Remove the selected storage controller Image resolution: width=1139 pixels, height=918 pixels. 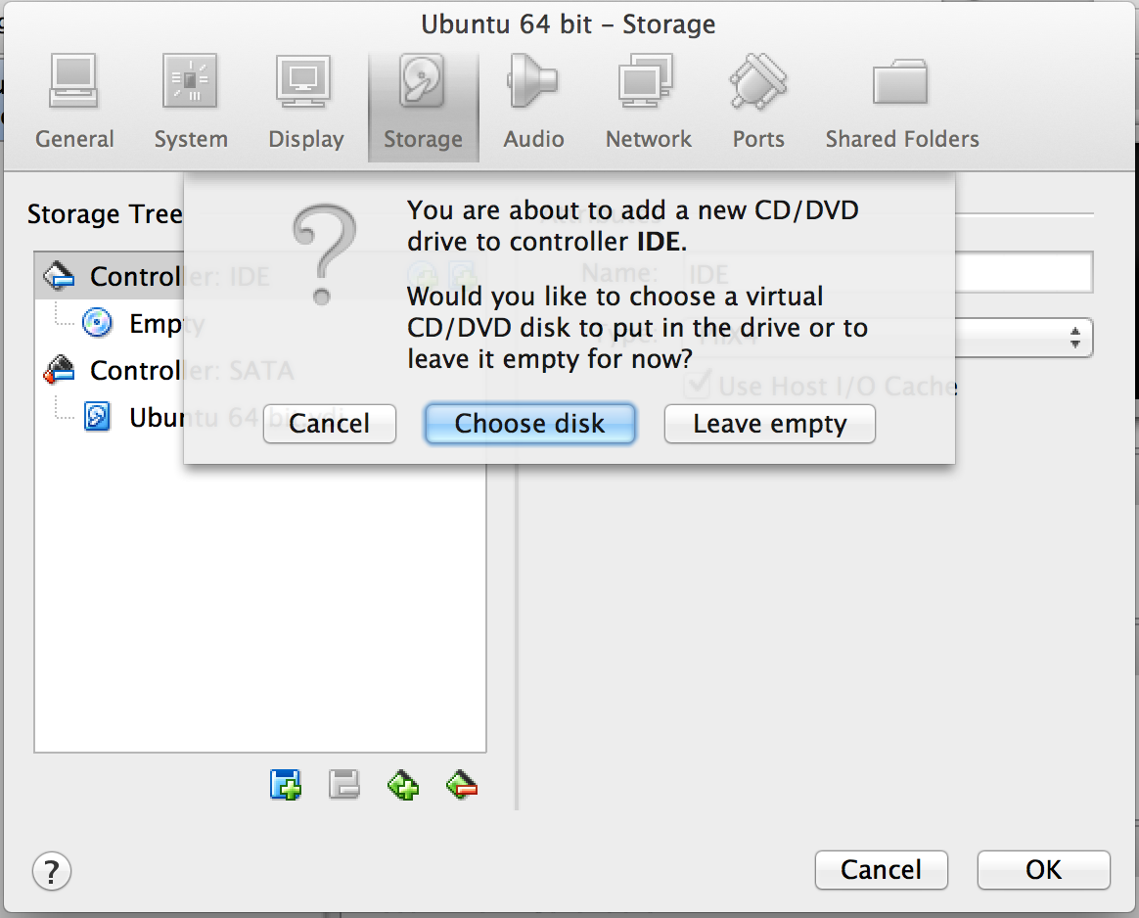(344, 785)
